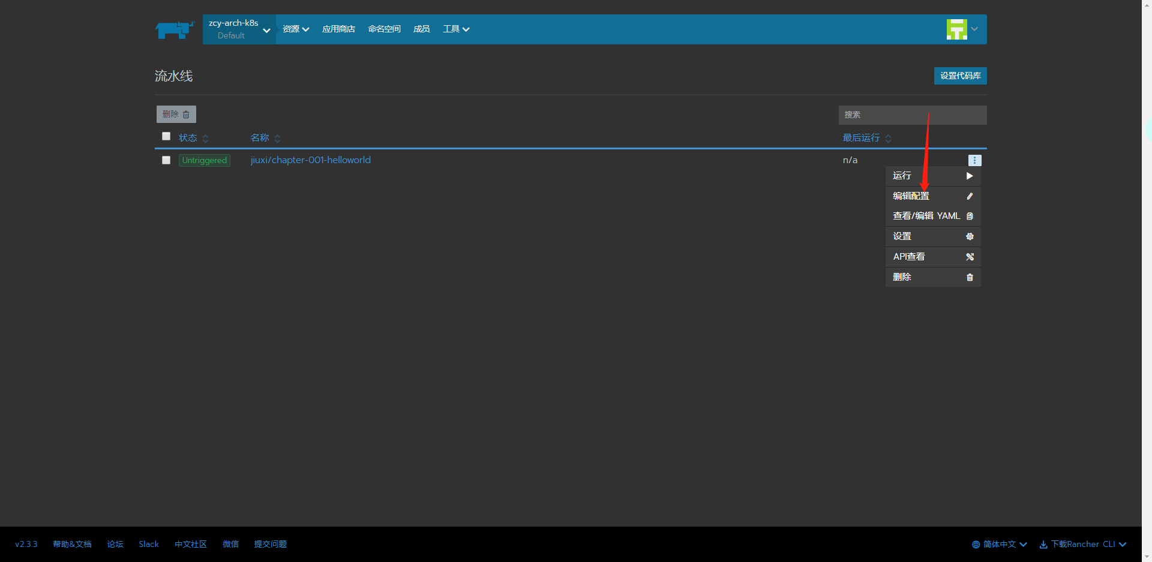The image size is (1152, 562).
Task: Open the 简体中文 language dropdown
Action: (1000, 545)
